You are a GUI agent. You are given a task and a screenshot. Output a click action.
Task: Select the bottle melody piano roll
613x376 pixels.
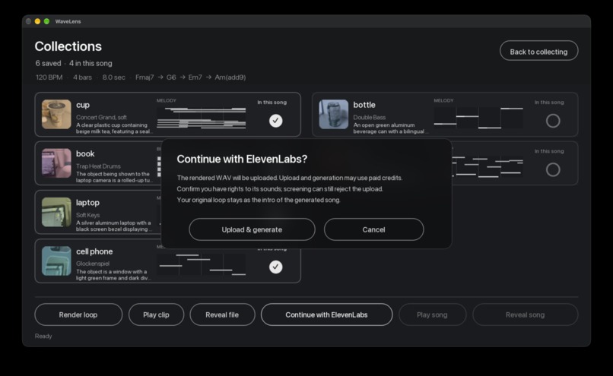pyautogui.click(x=478, y=118)
